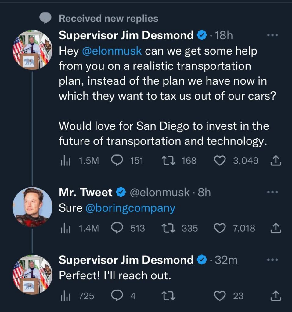
Task: Tap the 'Supervisor Jim Desmond' name on 32m tweet
Action: tap(126, 260)
